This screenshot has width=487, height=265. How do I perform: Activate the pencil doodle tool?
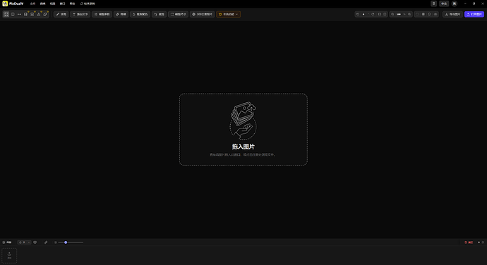click(61, 14)
